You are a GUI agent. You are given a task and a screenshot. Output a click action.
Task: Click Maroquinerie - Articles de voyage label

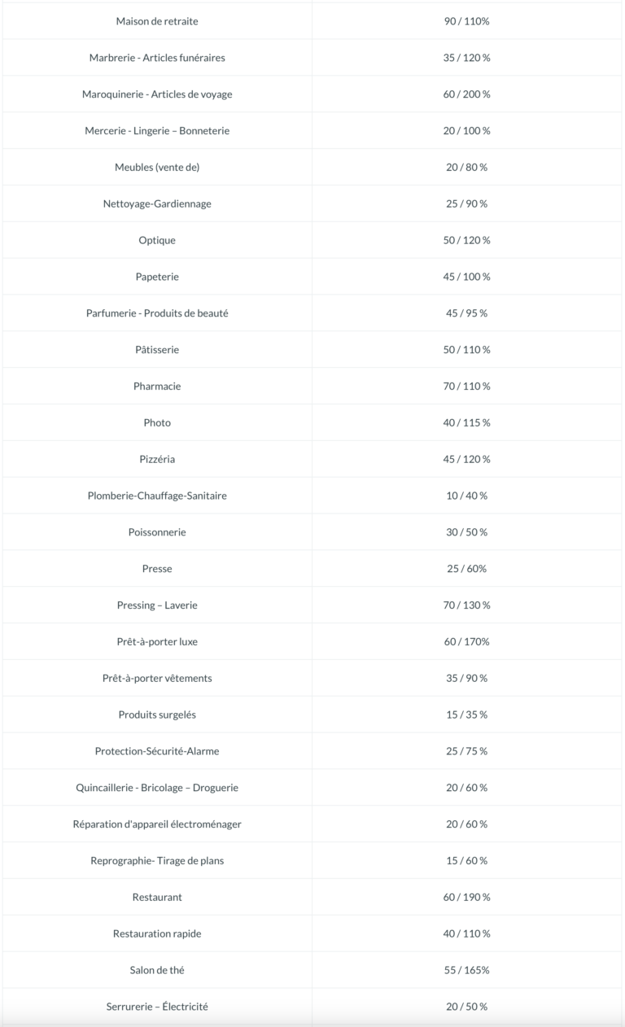[157, 94]
